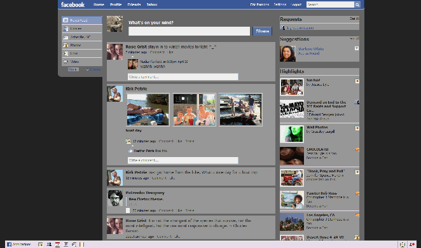
Task: Click photo album icon under boat day
Action: tap(128, 141)
